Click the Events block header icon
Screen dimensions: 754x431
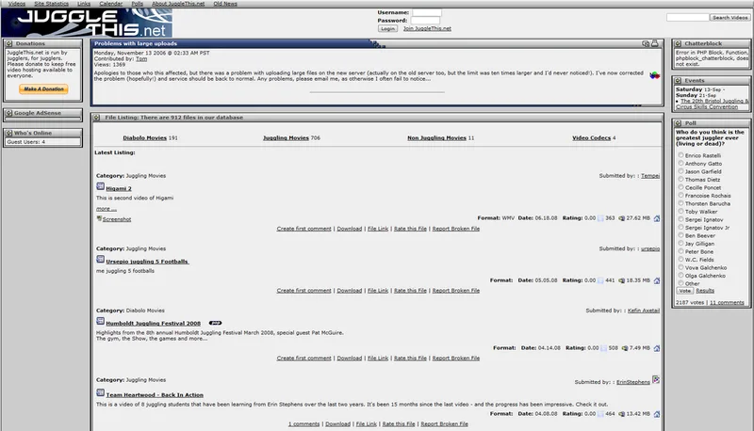pos(678,81)
